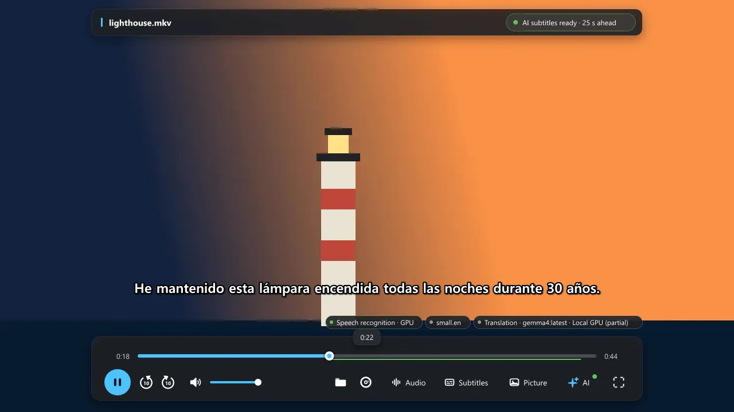Click the 0:44 total duration label
The width and height of the screenshot is (734, 412).
tap(611, 356)
